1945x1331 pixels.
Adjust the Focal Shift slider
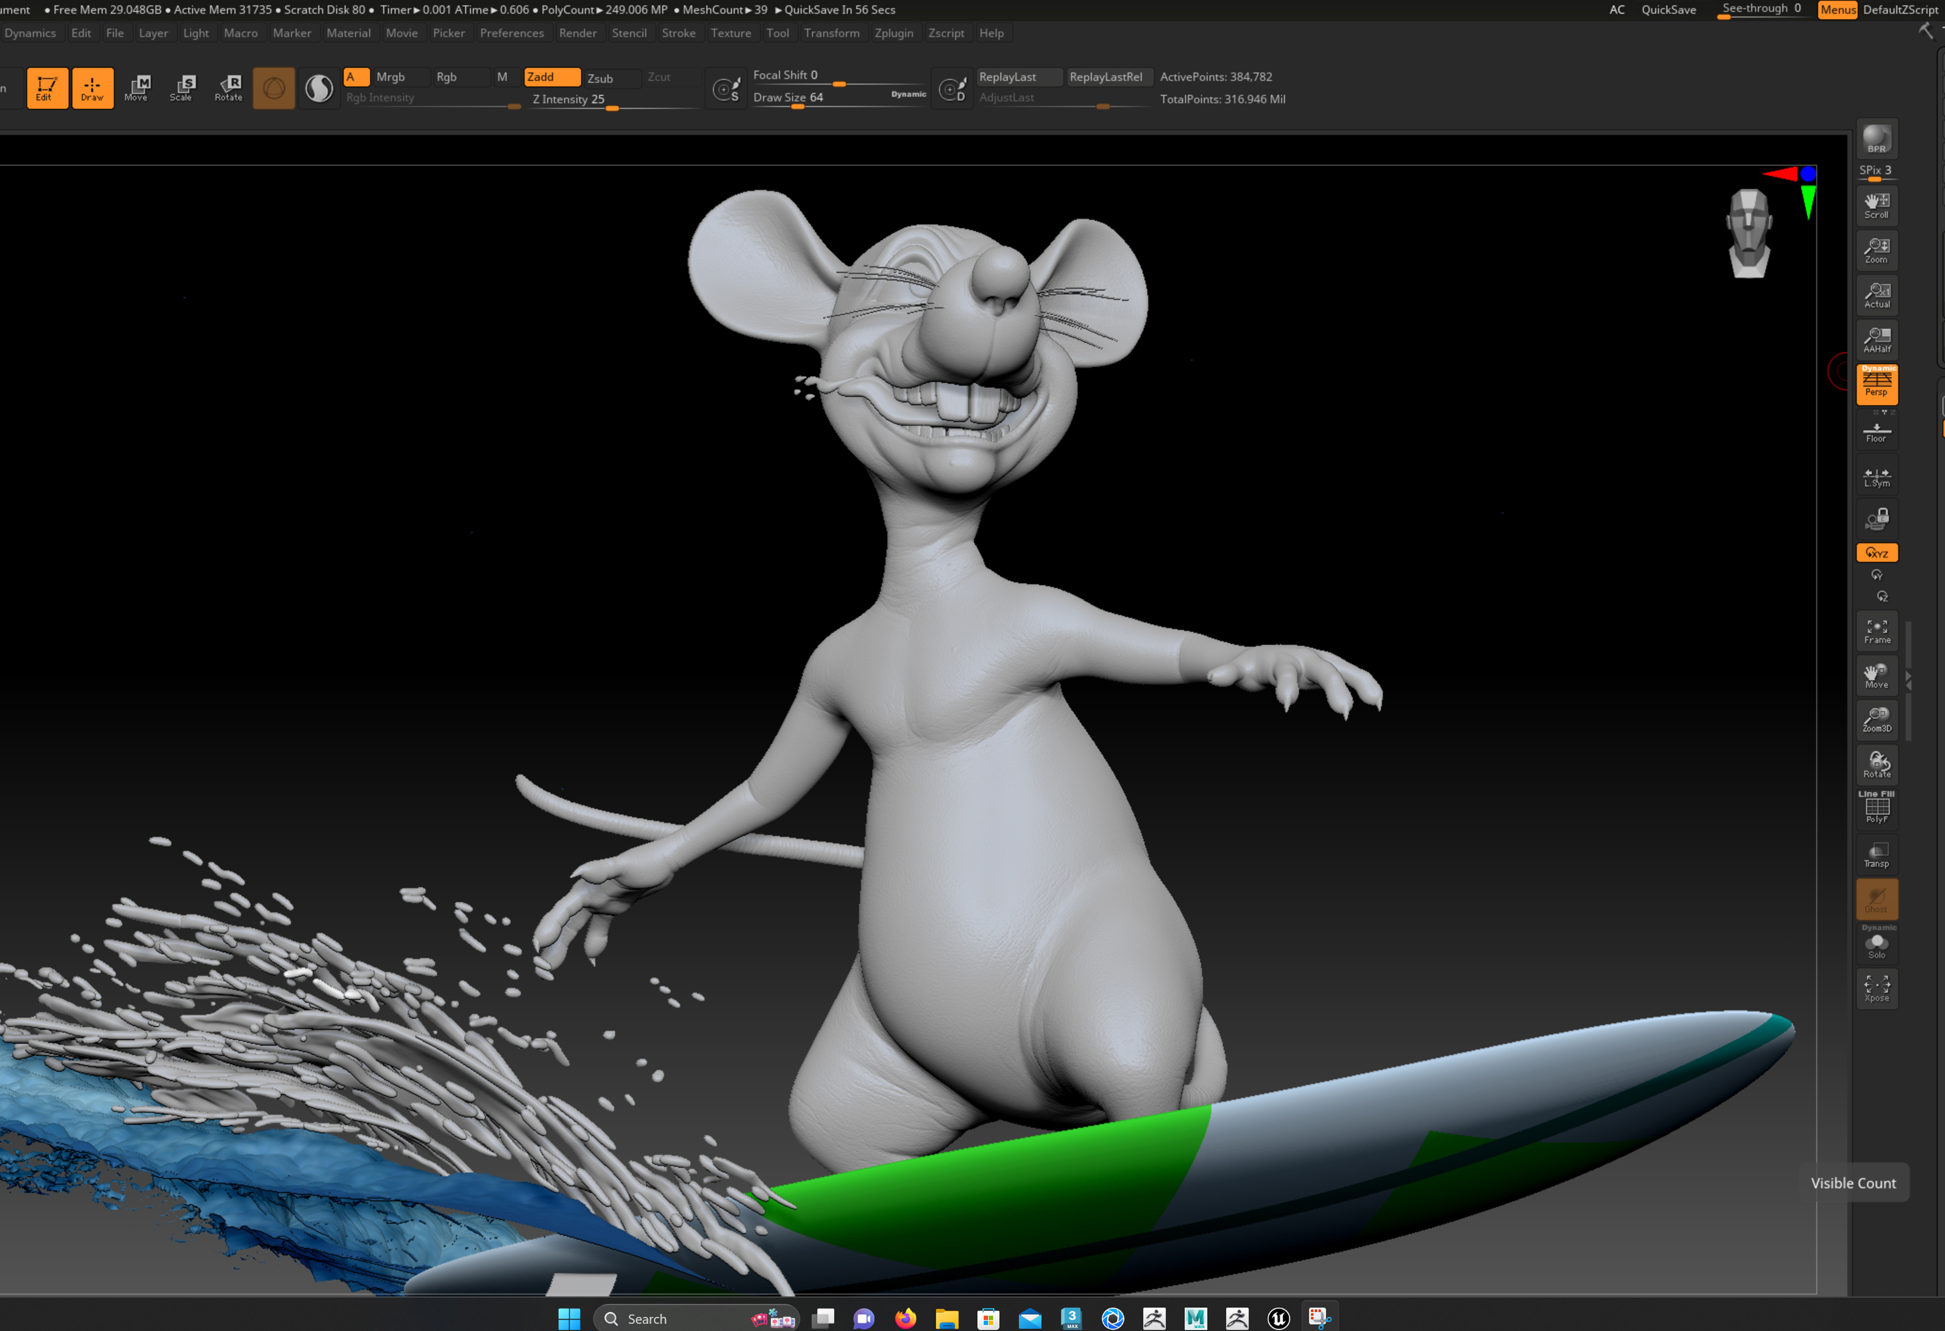tap(839, 76)
